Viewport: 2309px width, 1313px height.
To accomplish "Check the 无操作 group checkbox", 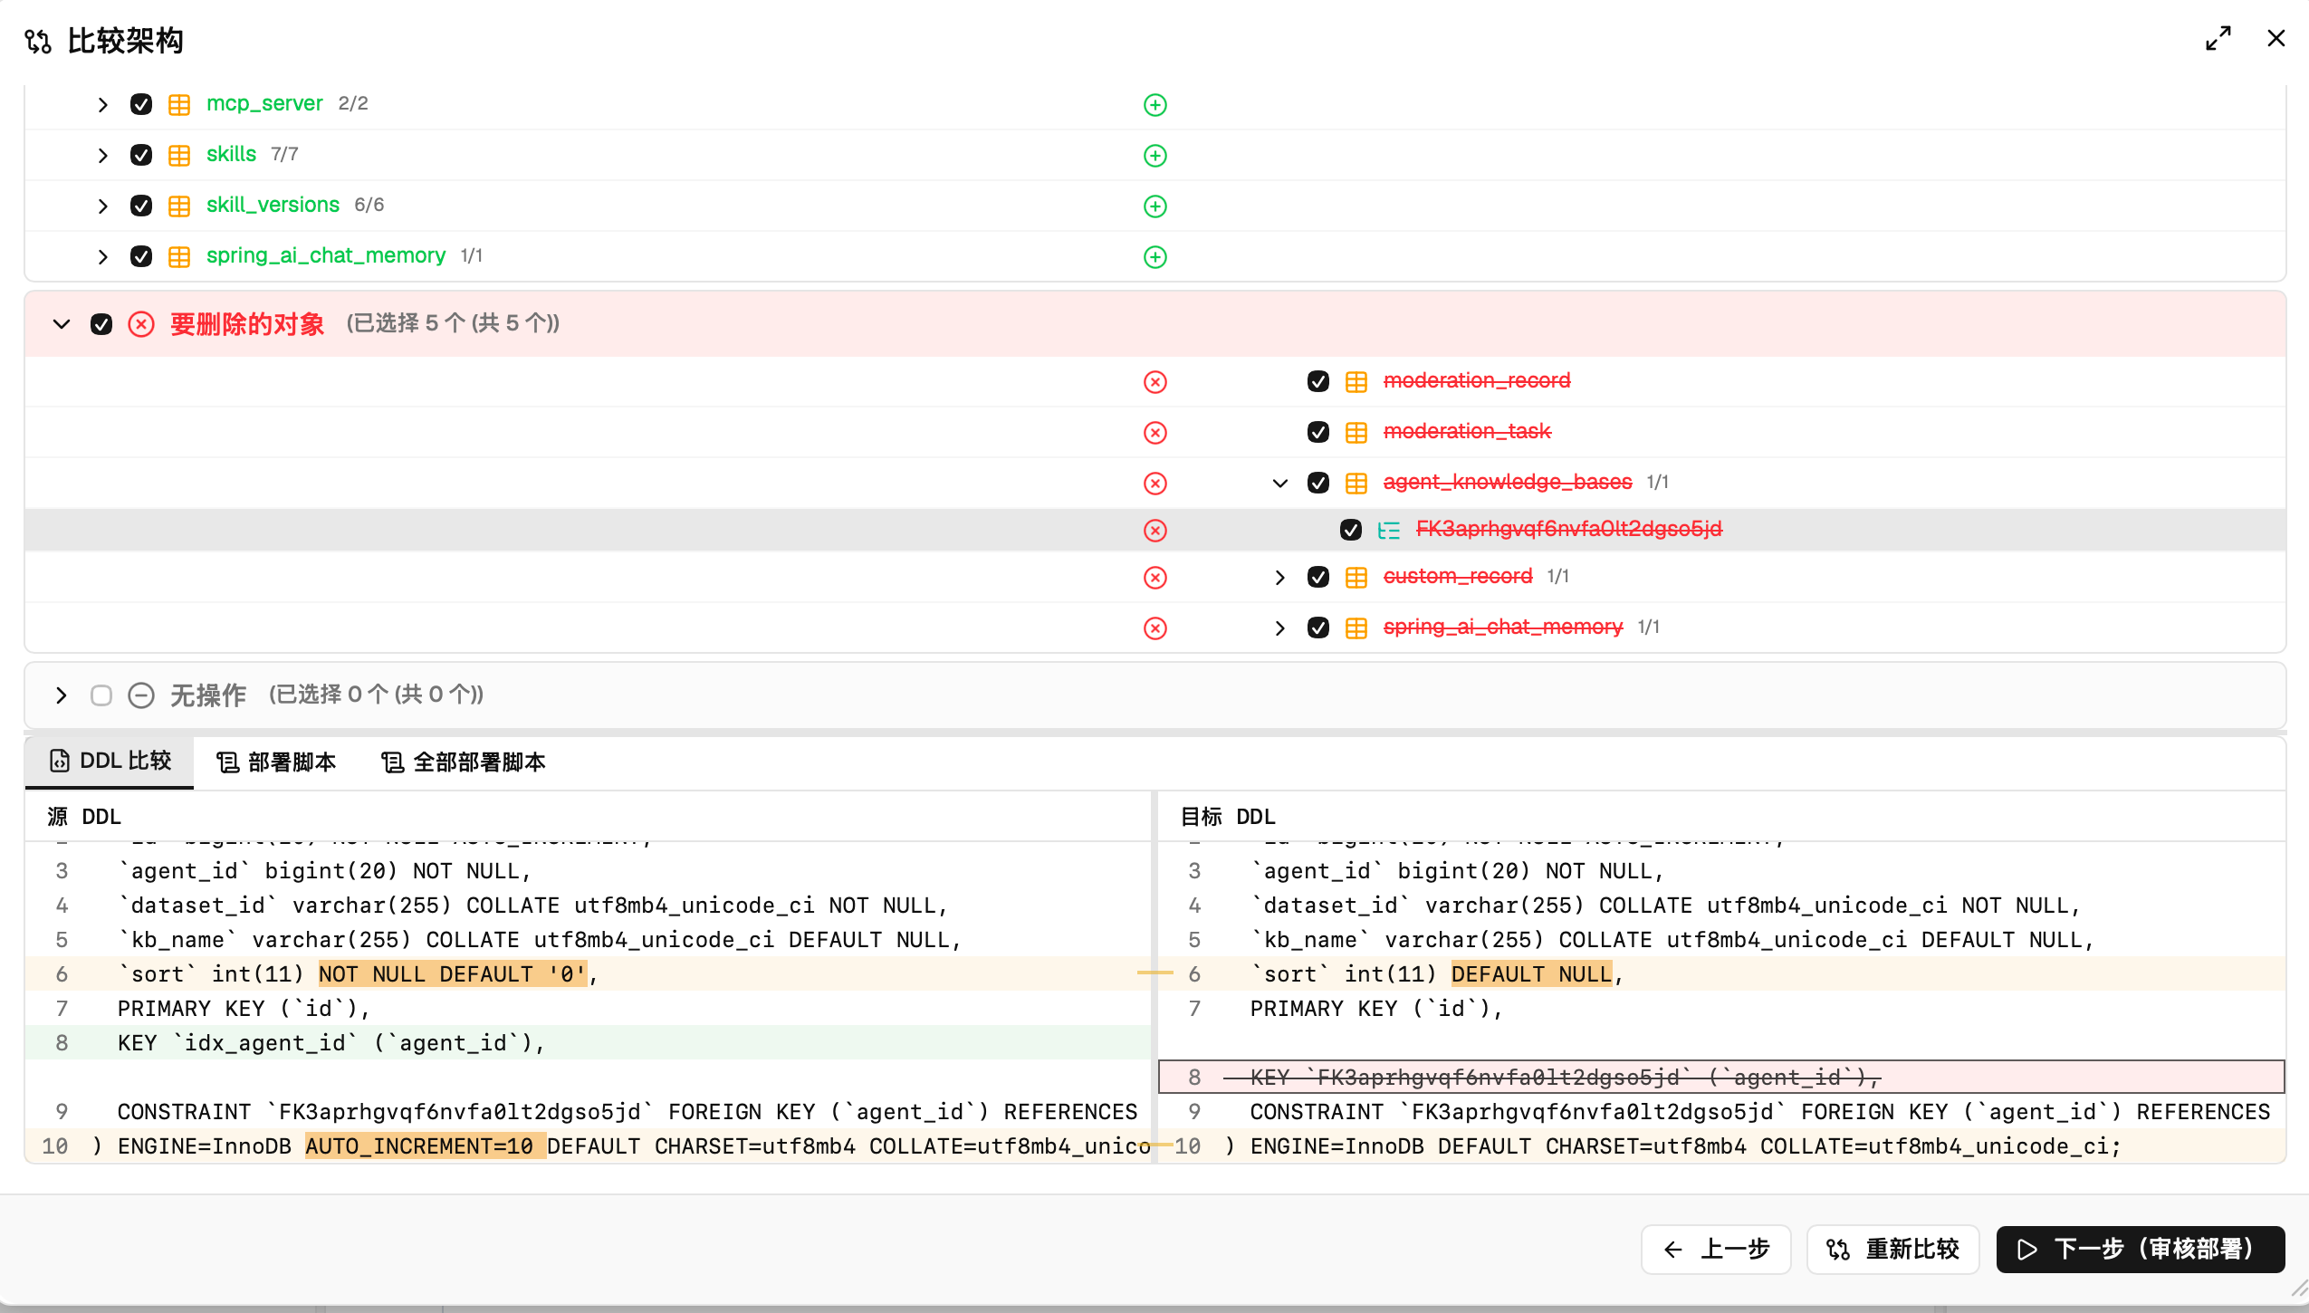I will coord(101,695).
